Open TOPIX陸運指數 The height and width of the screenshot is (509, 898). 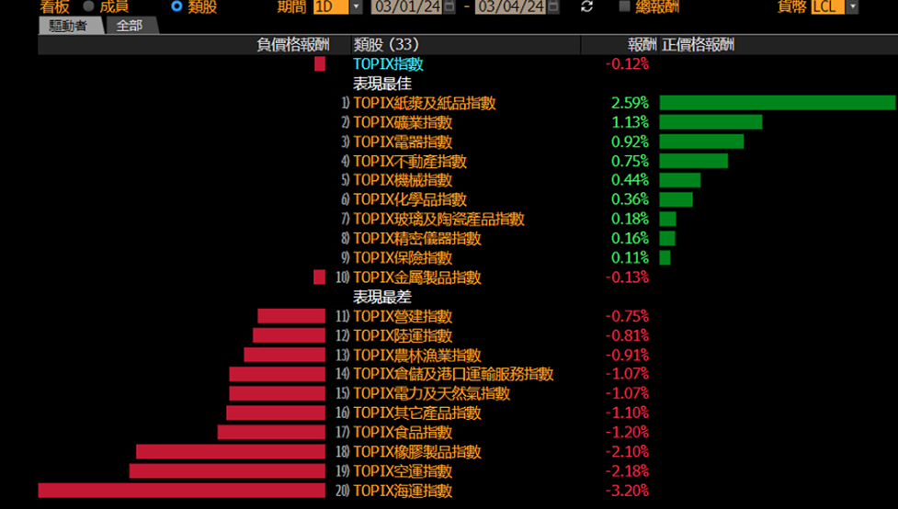[x=403, y=335]
